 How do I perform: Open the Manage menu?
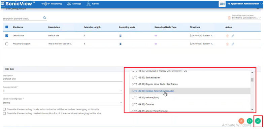point(74,4)
